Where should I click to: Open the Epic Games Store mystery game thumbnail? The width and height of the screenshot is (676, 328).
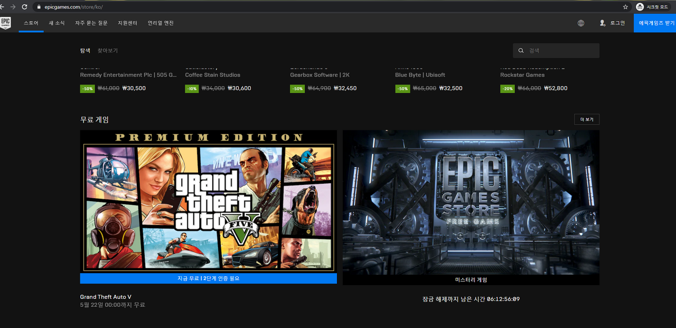471,202
